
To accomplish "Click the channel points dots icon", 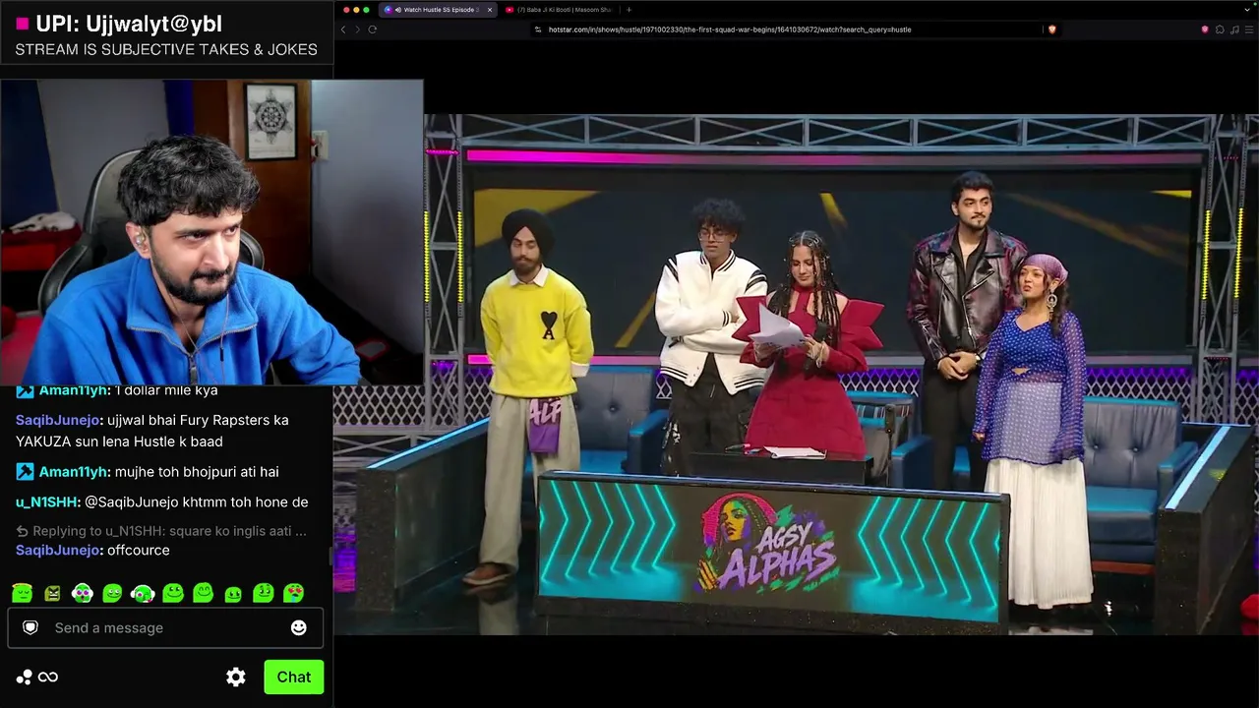I will pyautogui.click(x=24, y=677).
